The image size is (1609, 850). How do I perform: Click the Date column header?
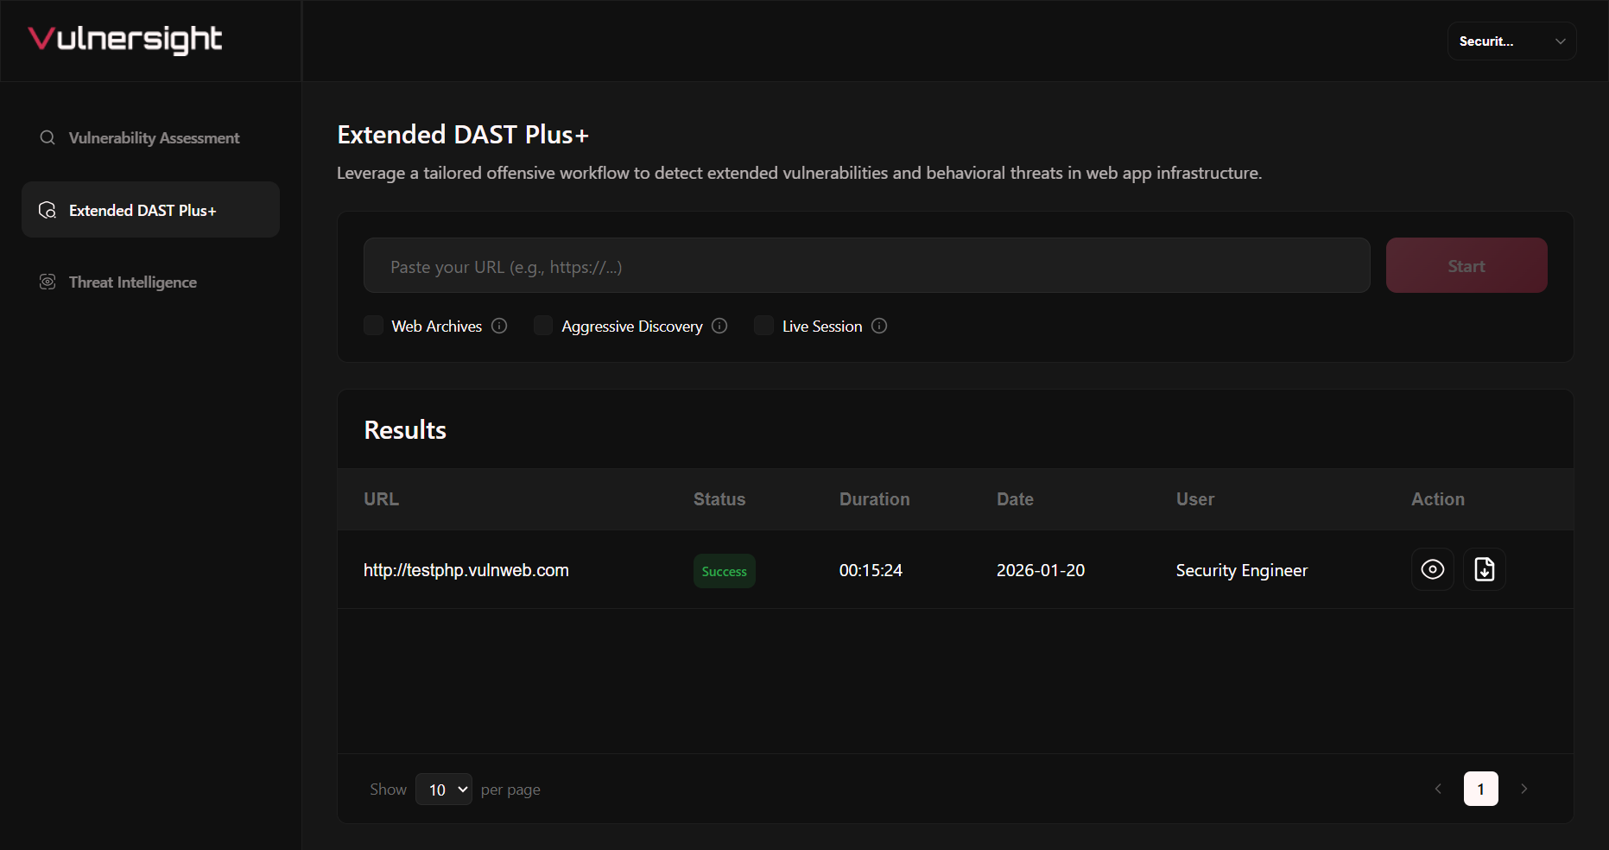point(1016,499)
